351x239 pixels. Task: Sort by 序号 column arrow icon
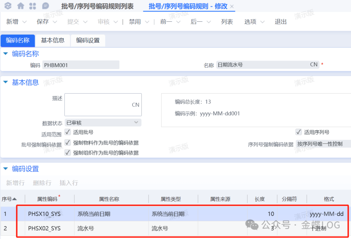click(x=14, y=199)
